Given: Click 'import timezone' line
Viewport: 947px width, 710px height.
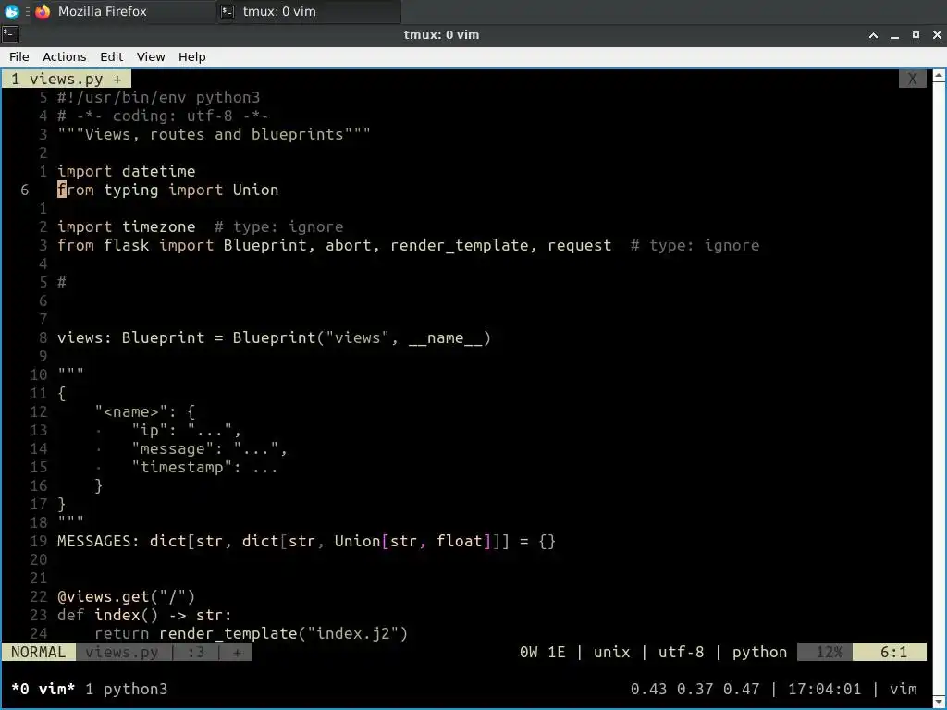Looking at the screenshot, I should click(x=126, y=227).
